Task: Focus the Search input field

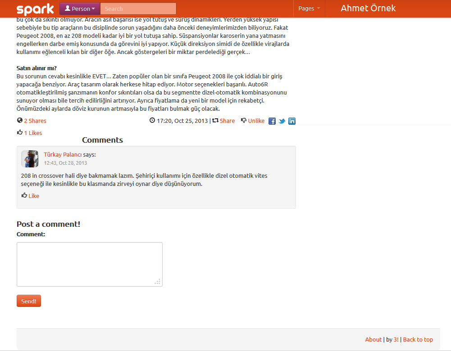Action: 138,9
